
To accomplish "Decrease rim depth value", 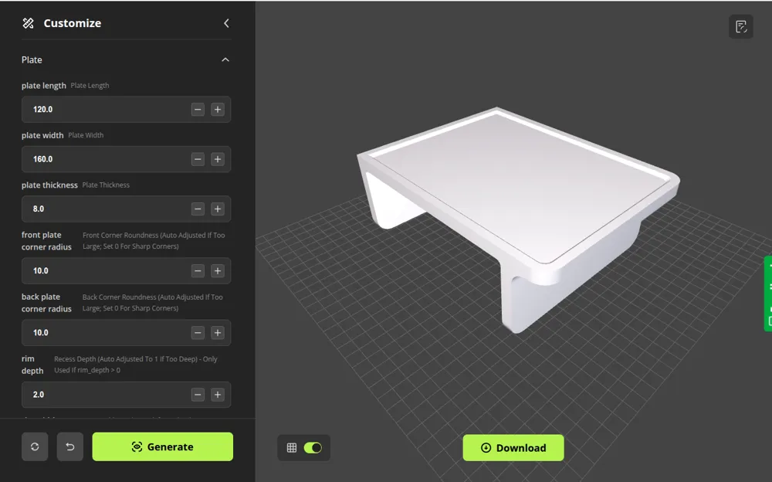I will (x=198, y=395).
